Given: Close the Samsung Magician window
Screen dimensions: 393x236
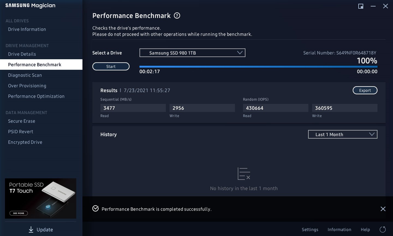Looking at the screenshot, I should pyautogui.click(x=385, y=6).
